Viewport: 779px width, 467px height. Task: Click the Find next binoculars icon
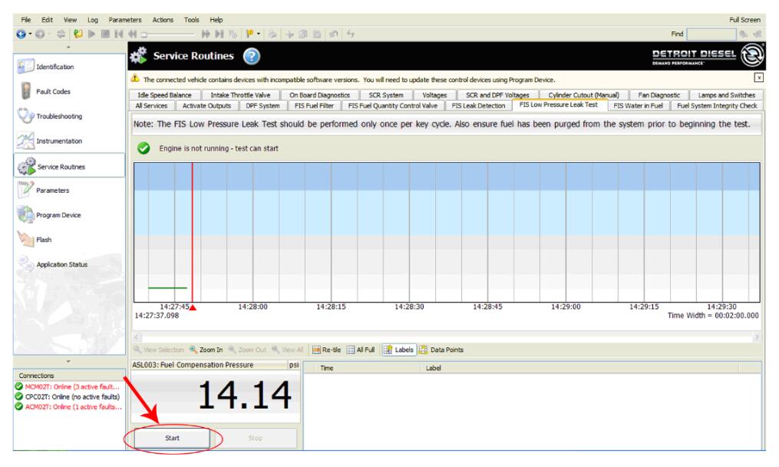click(744, 34)
